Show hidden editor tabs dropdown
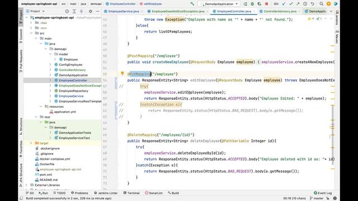The height and width of the screenshot is (201, 358). pyautogui.click(x=331, y=11)
